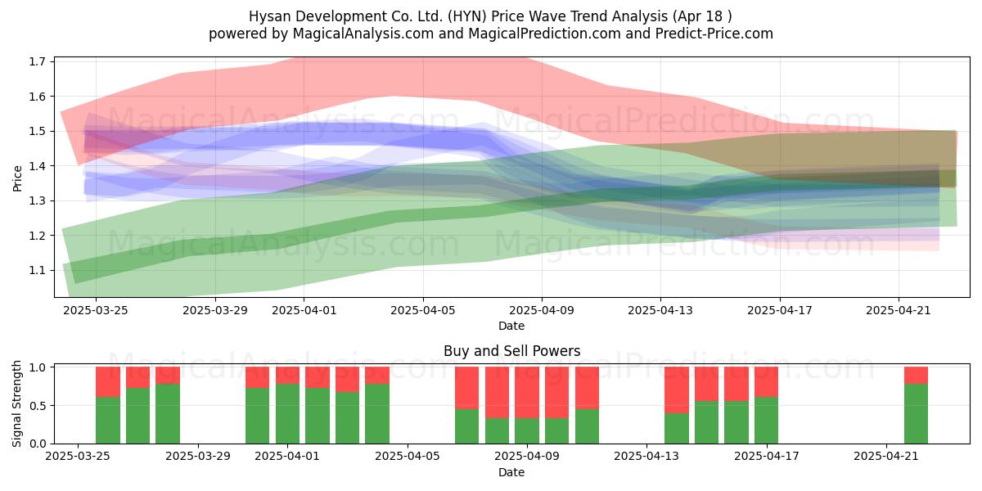Viewport: 982px width, 491px height.
Task: Click the 2025-03-29 tick under the price chart
Action: (214, 310)
